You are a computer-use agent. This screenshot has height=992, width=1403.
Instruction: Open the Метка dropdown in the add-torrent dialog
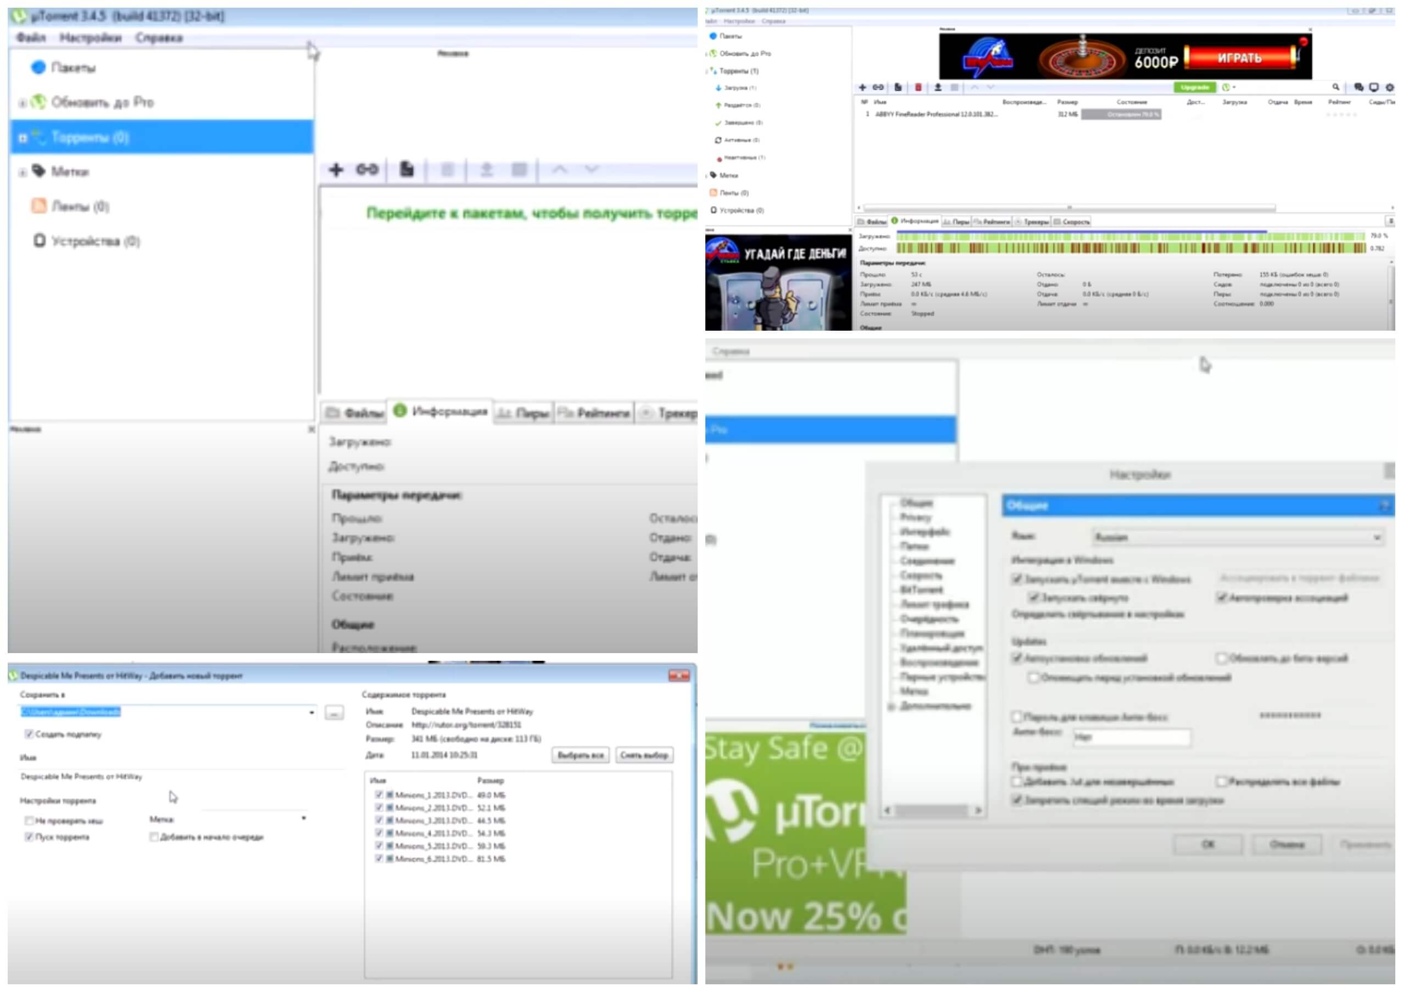coord(304,818)
